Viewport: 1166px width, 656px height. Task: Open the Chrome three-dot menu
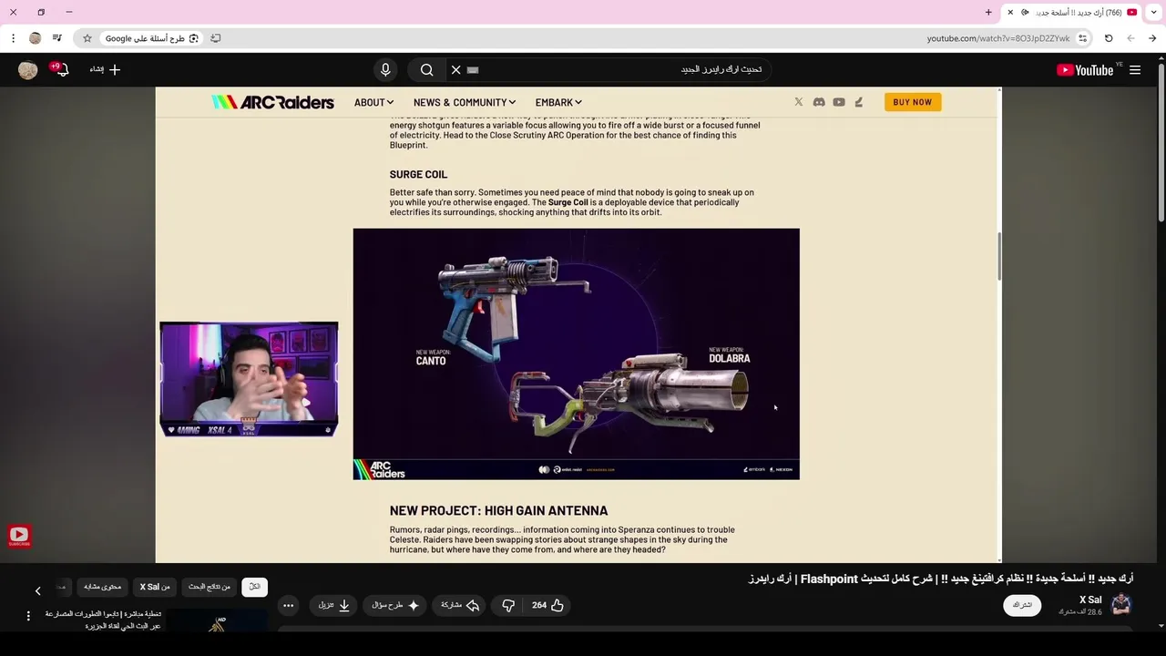[13, 38]
